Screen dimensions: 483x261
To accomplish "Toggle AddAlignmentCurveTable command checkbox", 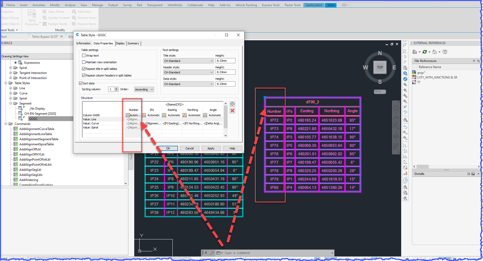I will (x=16, y=129).
